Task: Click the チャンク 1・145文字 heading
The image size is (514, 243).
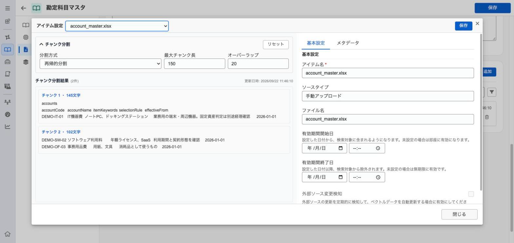Action: [61, 95]
